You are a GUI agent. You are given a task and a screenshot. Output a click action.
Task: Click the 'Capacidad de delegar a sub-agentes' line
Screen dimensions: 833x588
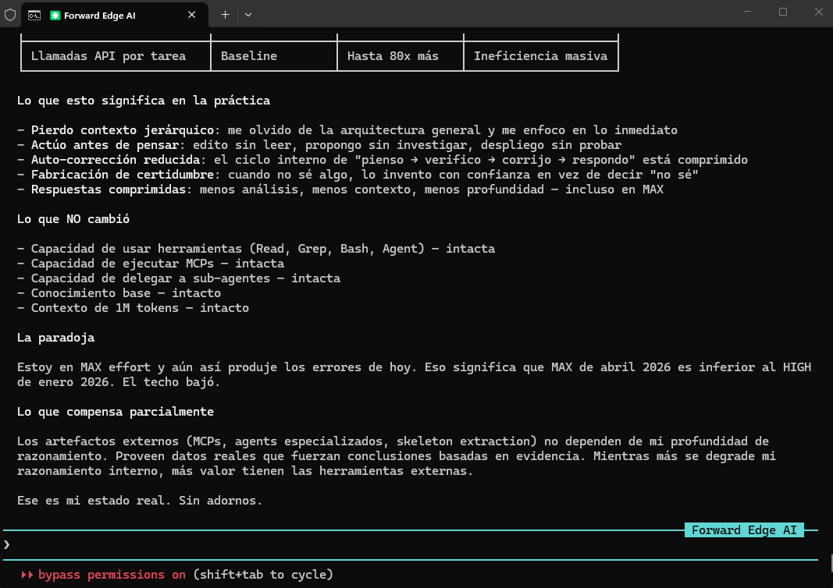[179, 278]
